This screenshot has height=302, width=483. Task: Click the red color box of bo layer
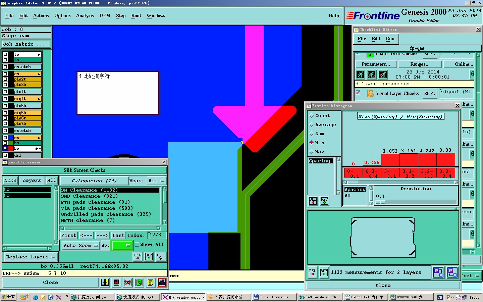11,148
